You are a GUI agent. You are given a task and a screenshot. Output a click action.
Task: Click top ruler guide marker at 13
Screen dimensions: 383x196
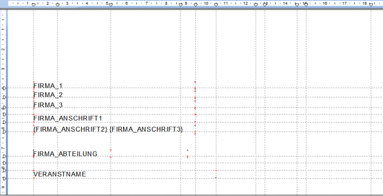point(264,5)
